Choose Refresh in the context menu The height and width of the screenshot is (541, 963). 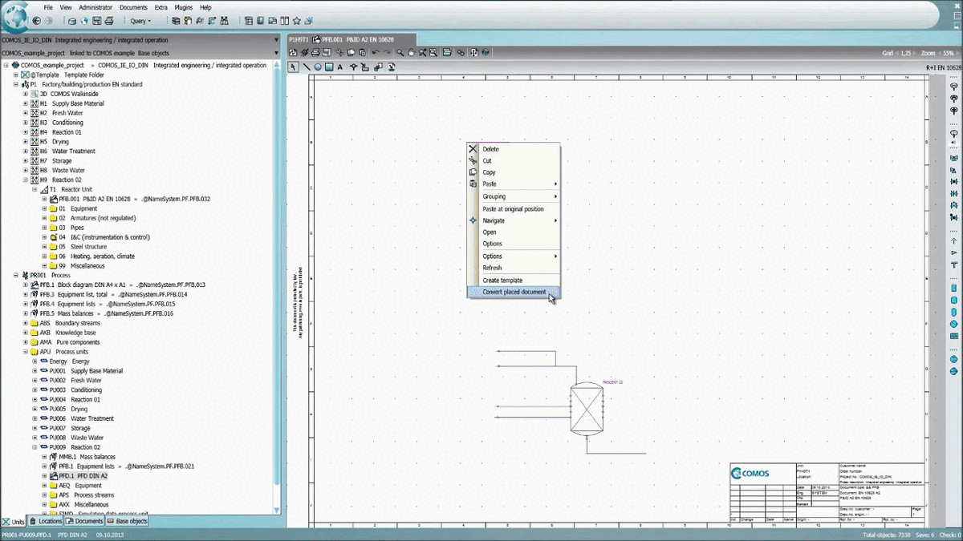point(514,268)
